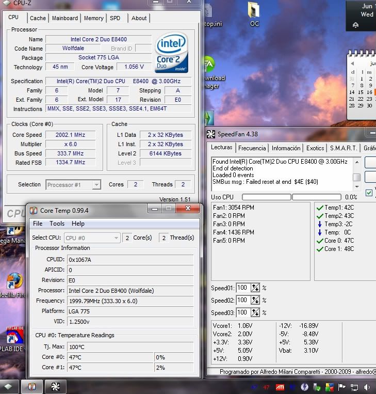Click the Core 0 green check icon
The width and height of the screenshot is (376, 394).
point(320,241)
